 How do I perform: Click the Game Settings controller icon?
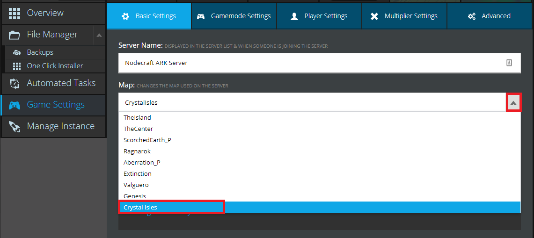[x=15, y=105]
